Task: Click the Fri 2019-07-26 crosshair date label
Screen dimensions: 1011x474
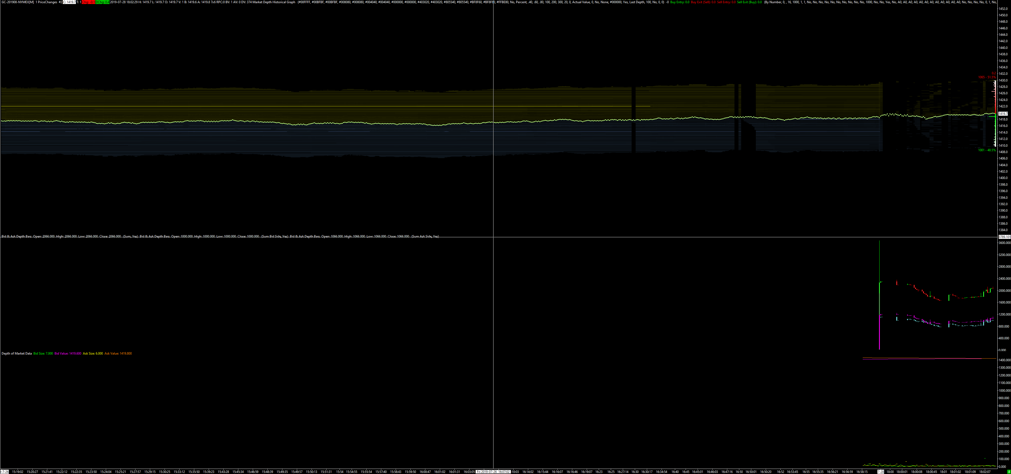Action: click(x=493, y=472)
